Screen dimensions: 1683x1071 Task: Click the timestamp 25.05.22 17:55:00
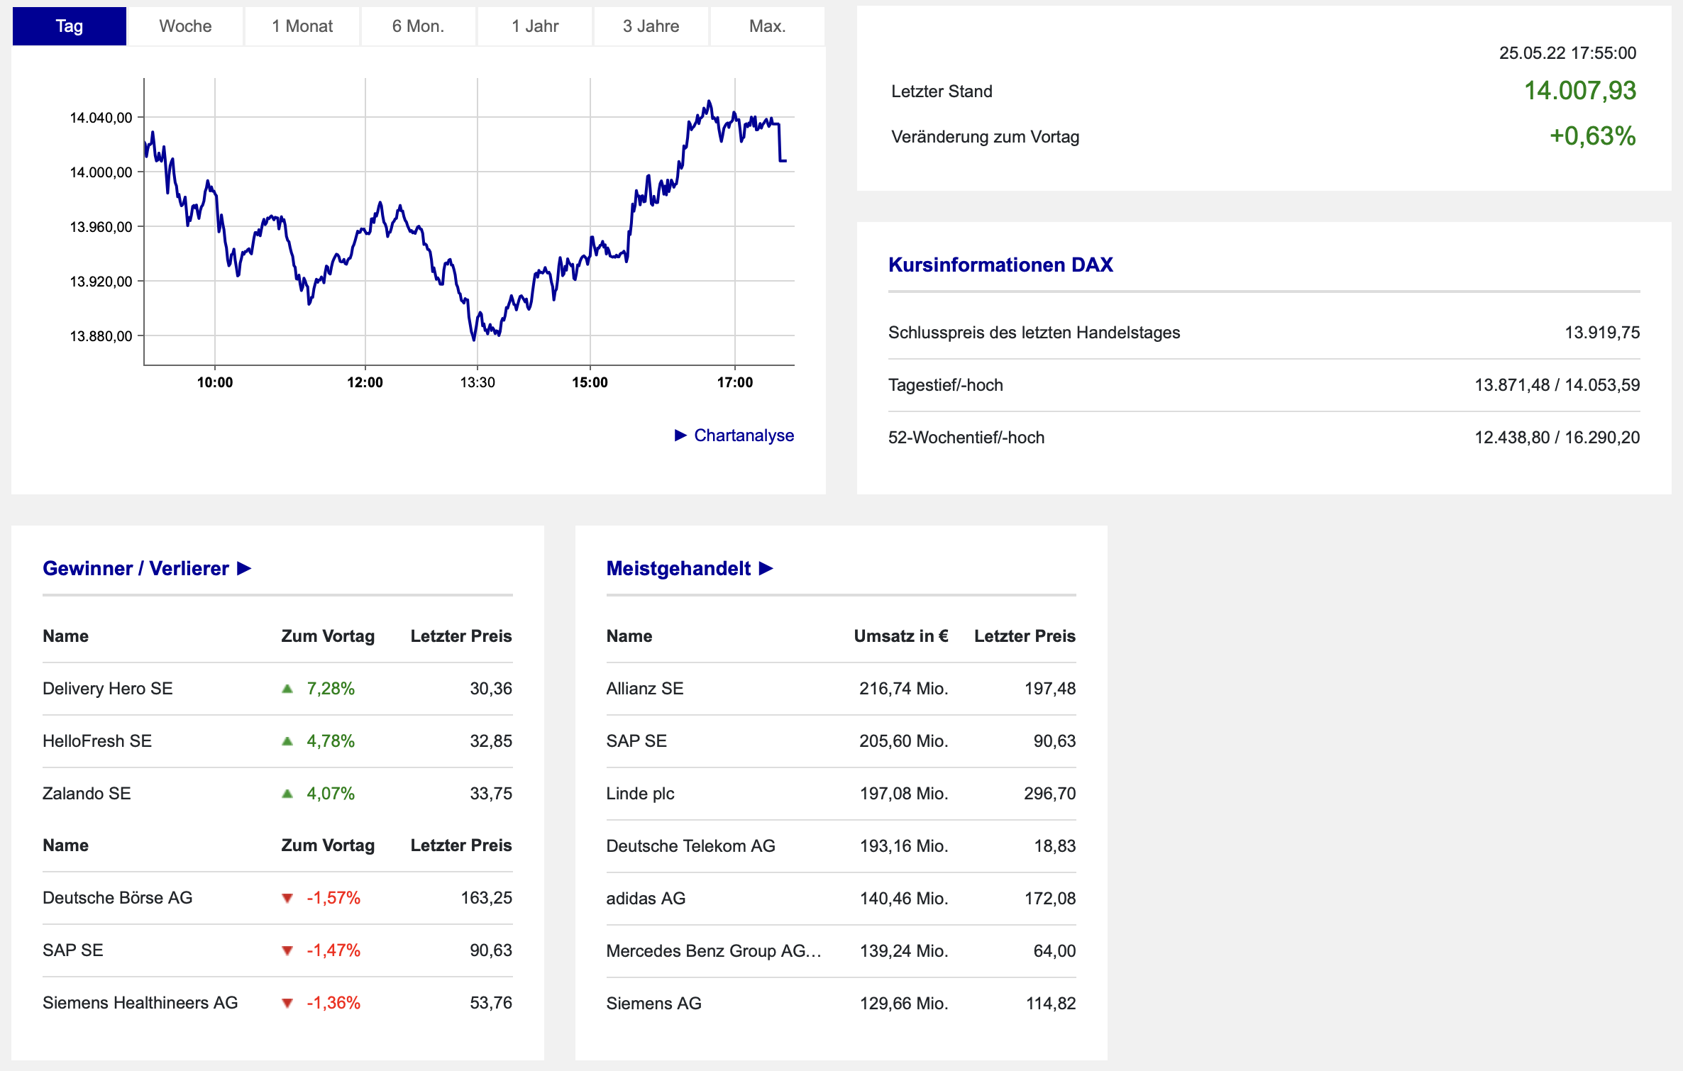point(1568,53)
